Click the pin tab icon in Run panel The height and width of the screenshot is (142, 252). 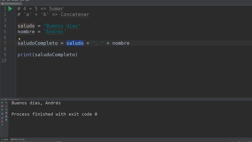coord(2,118)
